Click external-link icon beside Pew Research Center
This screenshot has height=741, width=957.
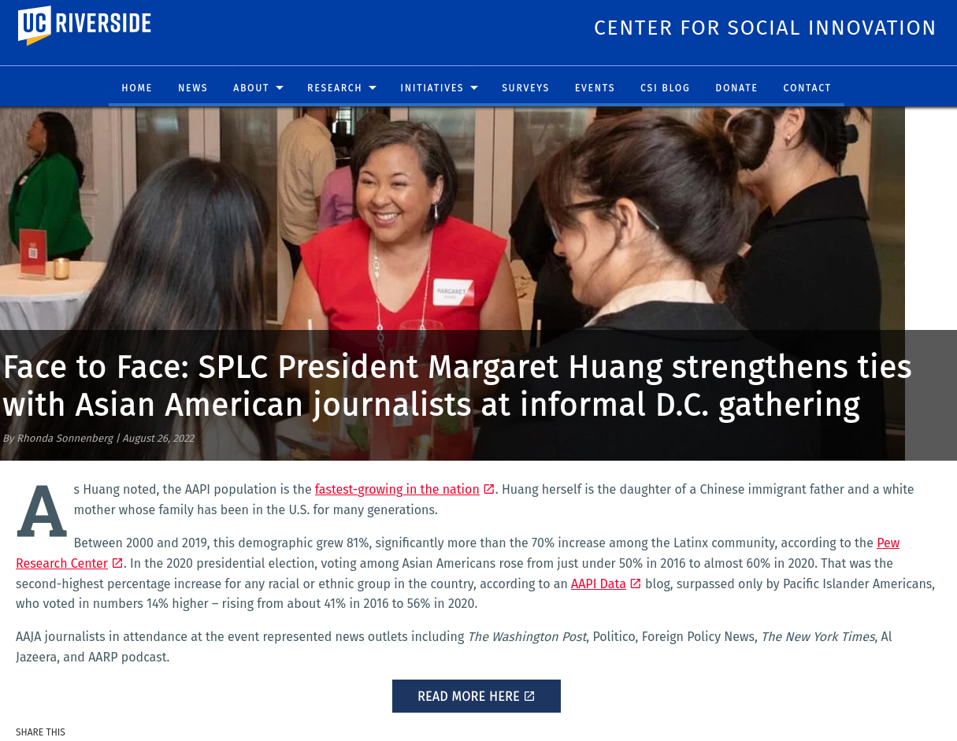tap(117, 563)
